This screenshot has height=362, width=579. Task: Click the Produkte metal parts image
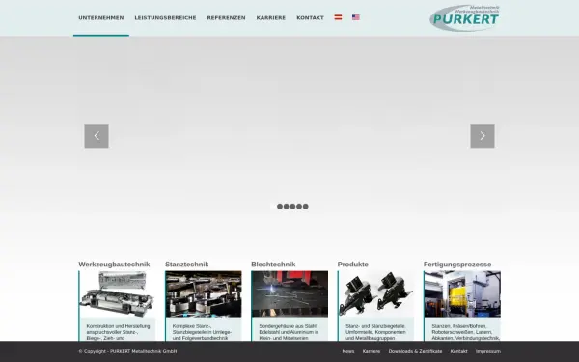376,294
